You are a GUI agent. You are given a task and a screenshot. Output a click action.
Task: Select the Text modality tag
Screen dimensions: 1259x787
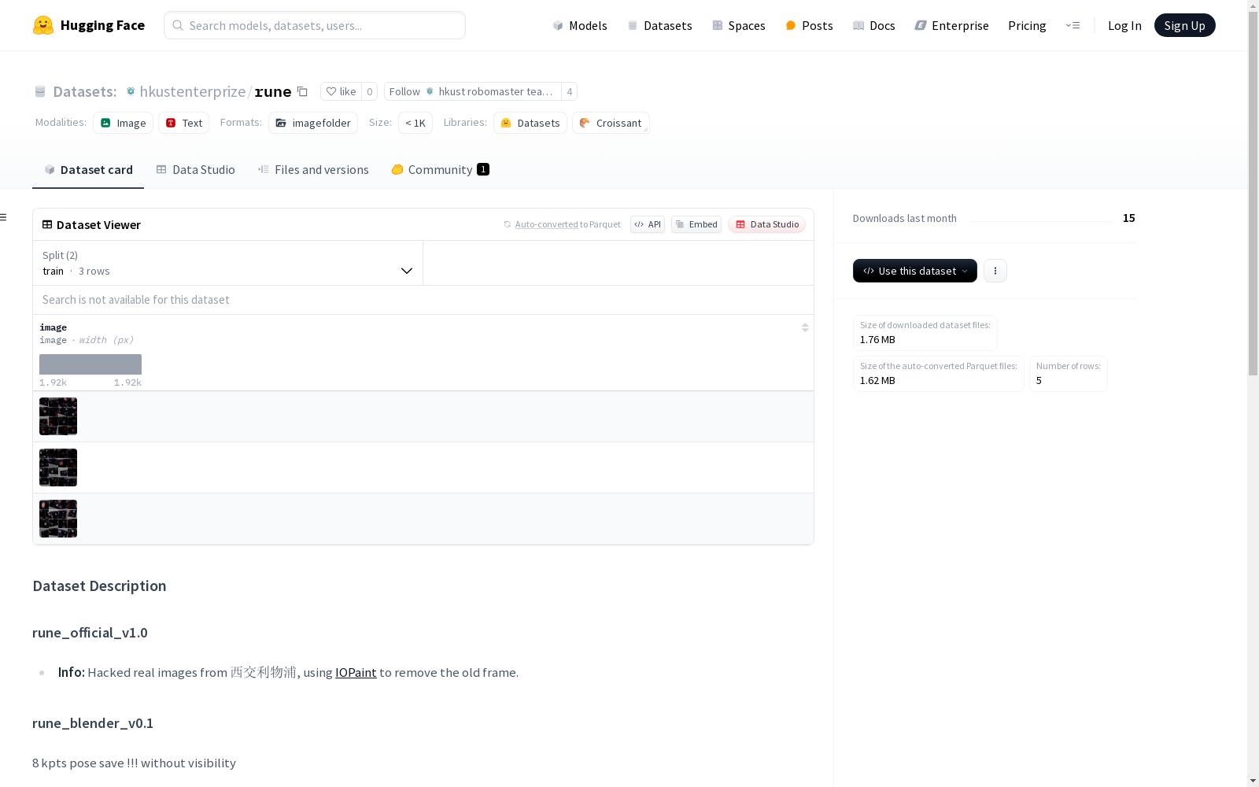click(184, 123)
